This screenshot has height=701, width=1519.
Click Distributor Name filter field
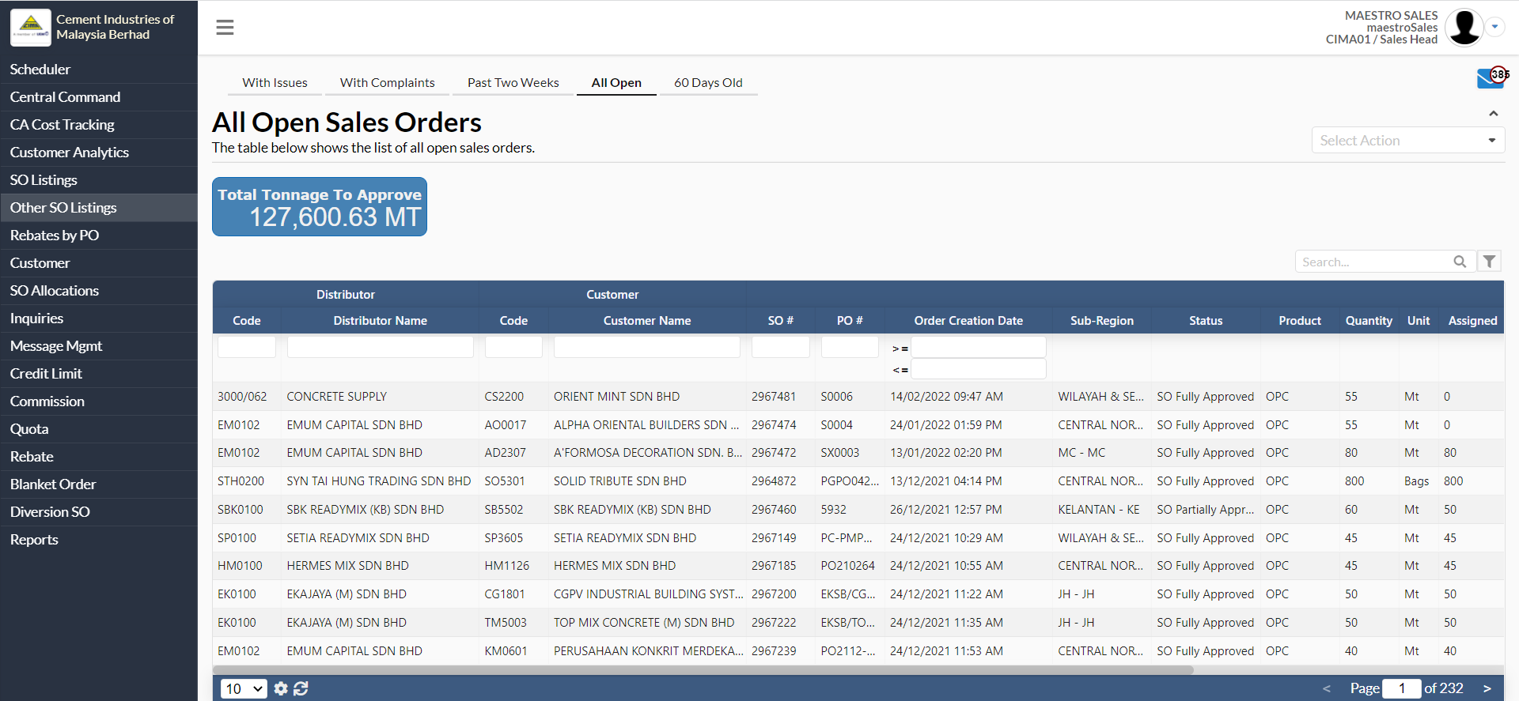(380, 347)
